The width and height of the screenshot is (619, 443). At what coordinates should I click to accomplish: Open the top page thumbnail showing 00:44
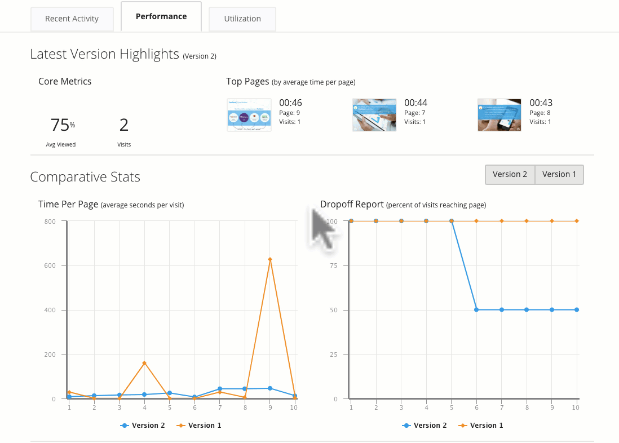[374, 114]
